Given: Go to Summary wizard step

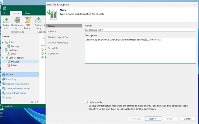Looking at the screenshot, I should click(x=53, y=54).
